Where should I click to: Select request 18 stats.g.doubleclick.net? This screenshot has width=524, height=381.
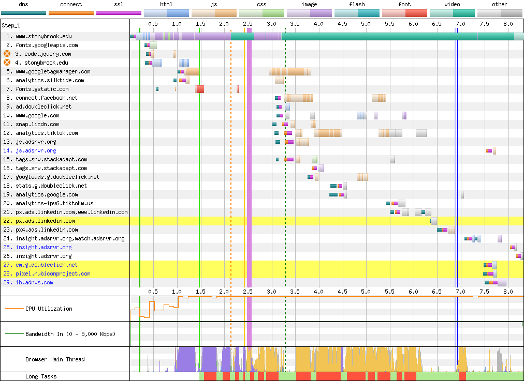pyautogui.click(x=45, y=186)
